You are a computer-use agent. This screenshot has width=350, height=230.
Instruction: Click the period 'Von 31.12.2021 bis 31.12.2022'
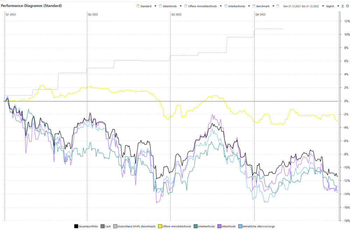tap(301, 6)
